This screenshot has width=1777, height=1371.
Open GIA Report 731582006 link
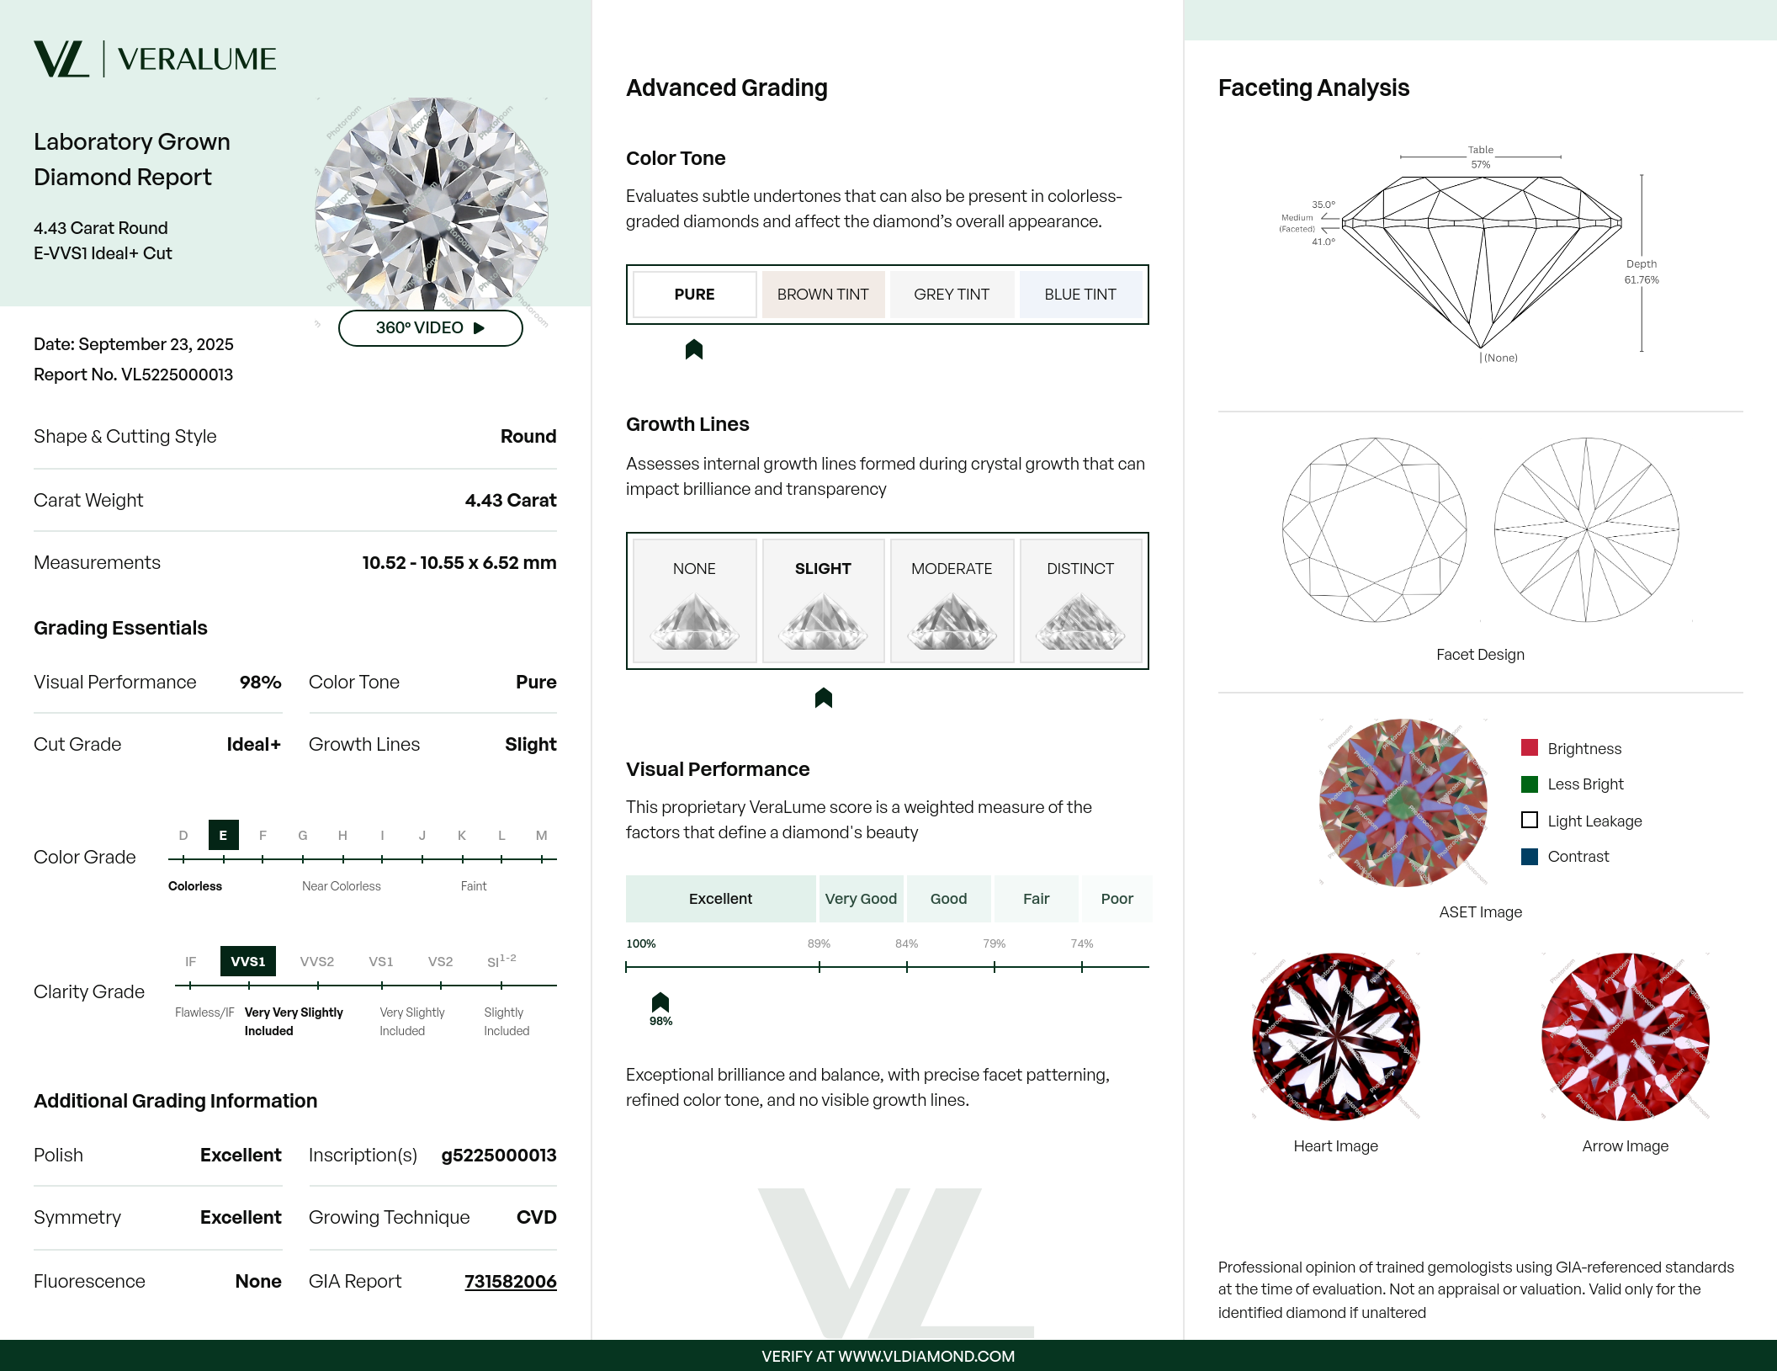click(x=510, y=1281)
